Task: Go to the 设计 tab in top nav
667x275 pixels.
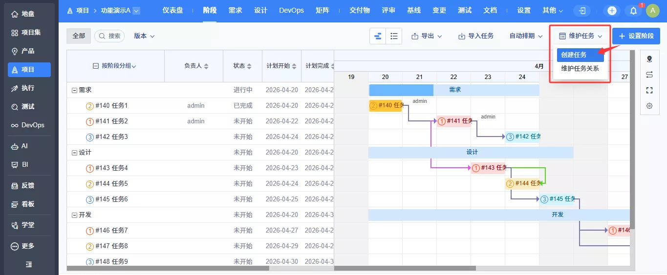Action: tap(260, 10)
